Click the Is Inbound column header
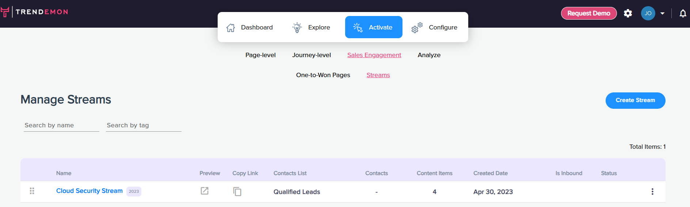Screen dimensions: 690x207 point(569,173)
